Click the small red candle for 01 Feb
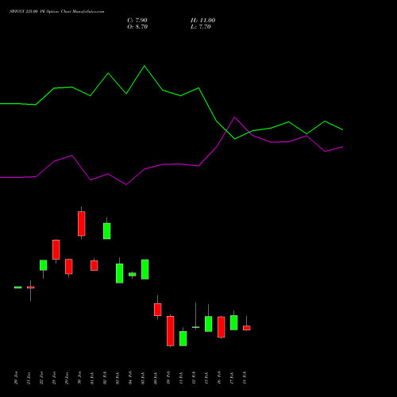Image resolution: width=397 pixels, height=397 pixels. click(x=94, y=265)
